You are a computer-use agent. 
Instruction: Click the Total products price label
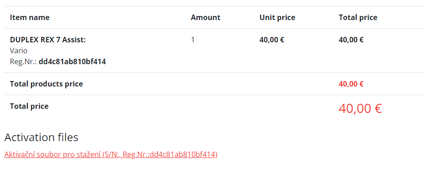(x=47, y=84)
